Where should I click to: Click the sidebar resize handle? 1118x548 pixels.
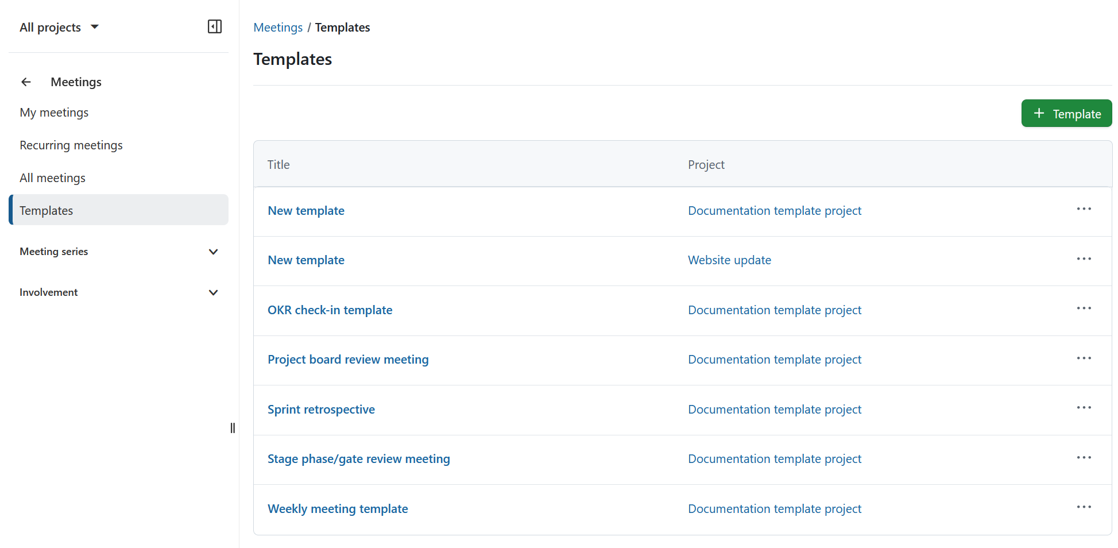pos(233,428)
